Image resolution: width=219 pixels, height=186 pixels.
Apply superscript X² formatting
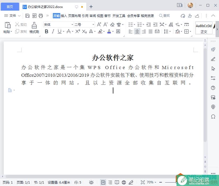(x=78, y=31)
